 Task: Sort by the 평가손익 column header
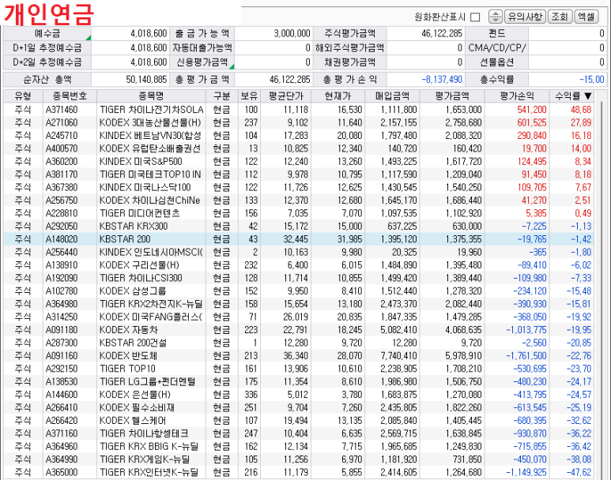coord(517,96)
